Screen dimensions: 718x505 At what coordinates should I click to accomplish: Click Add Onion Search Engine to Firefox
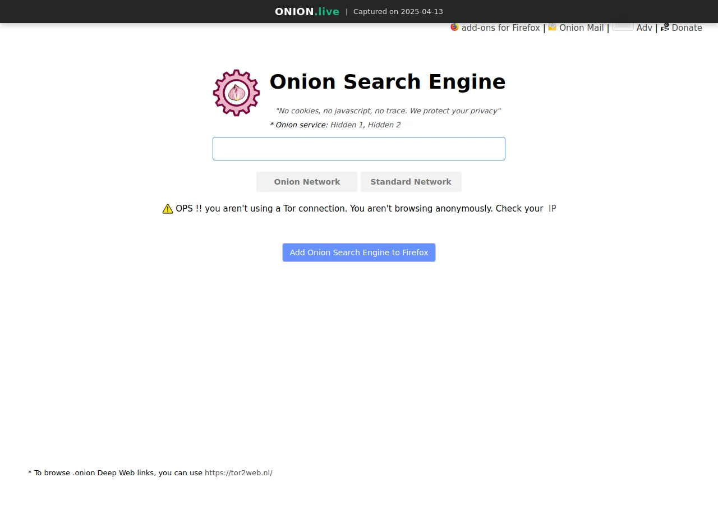[359, 252]
